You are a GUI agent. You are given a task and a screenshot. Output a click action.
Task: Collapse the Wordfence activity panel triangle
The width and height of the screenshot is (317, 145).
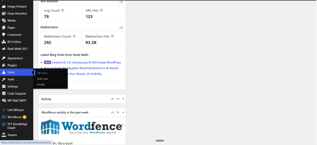tap(123, 112)
